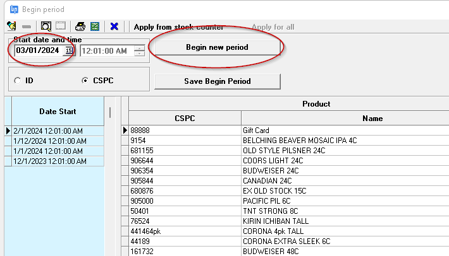The height and width of the screenshot is (256, 449).
Task: Click the blank window toolbar icon
Action: coord(60,26)
